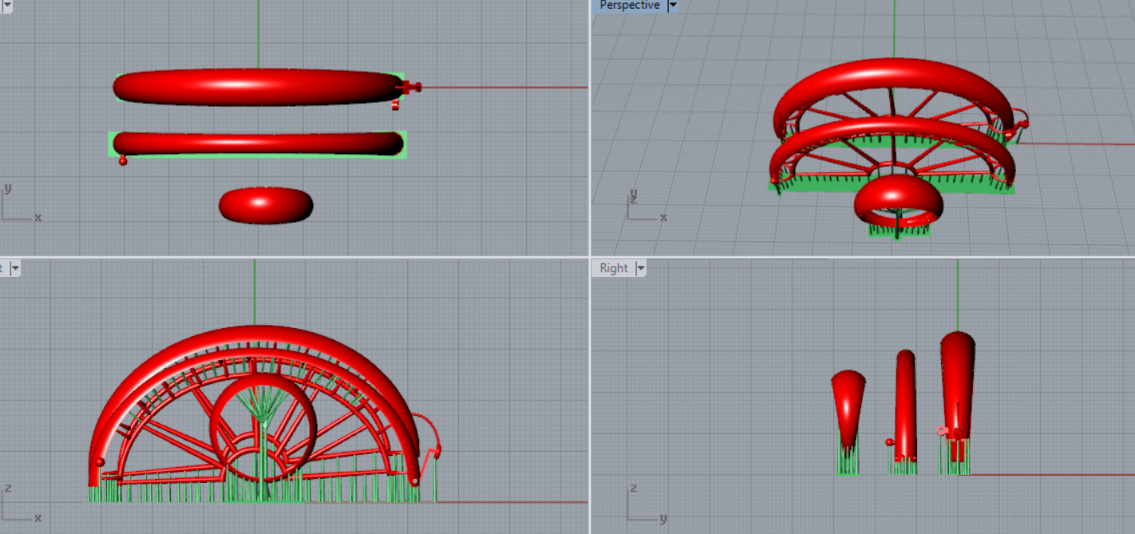
Task: Select the thin middle shape in Right view
Action: (905, 399)
